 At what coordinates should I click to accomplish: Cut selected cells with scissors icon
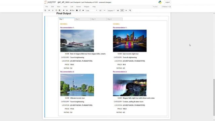pyautogui.click(x=53, y=10)
